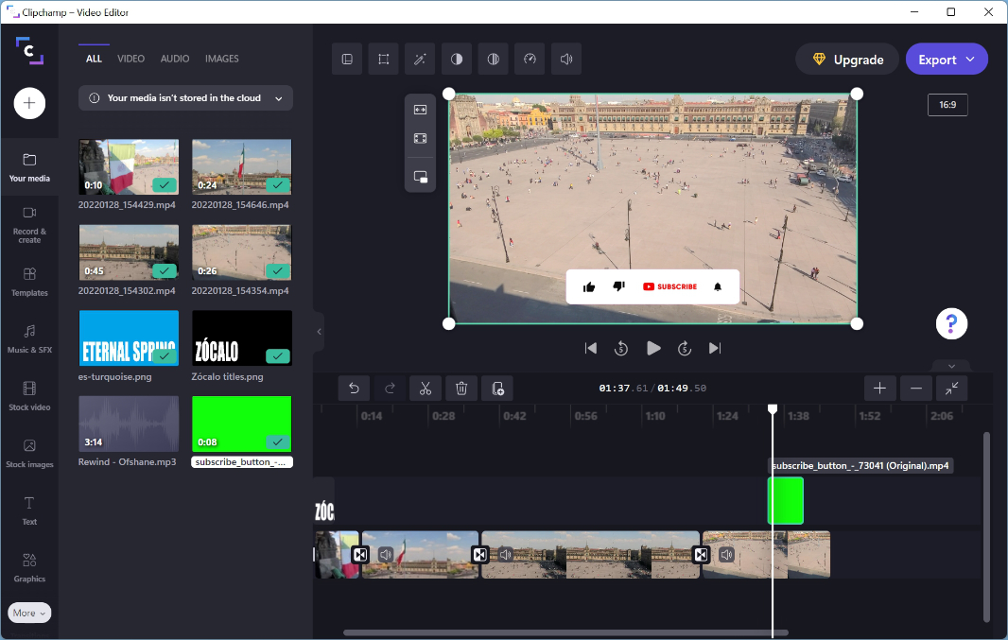
Task: Click the Upgrade button
Action: pos(846,60)
